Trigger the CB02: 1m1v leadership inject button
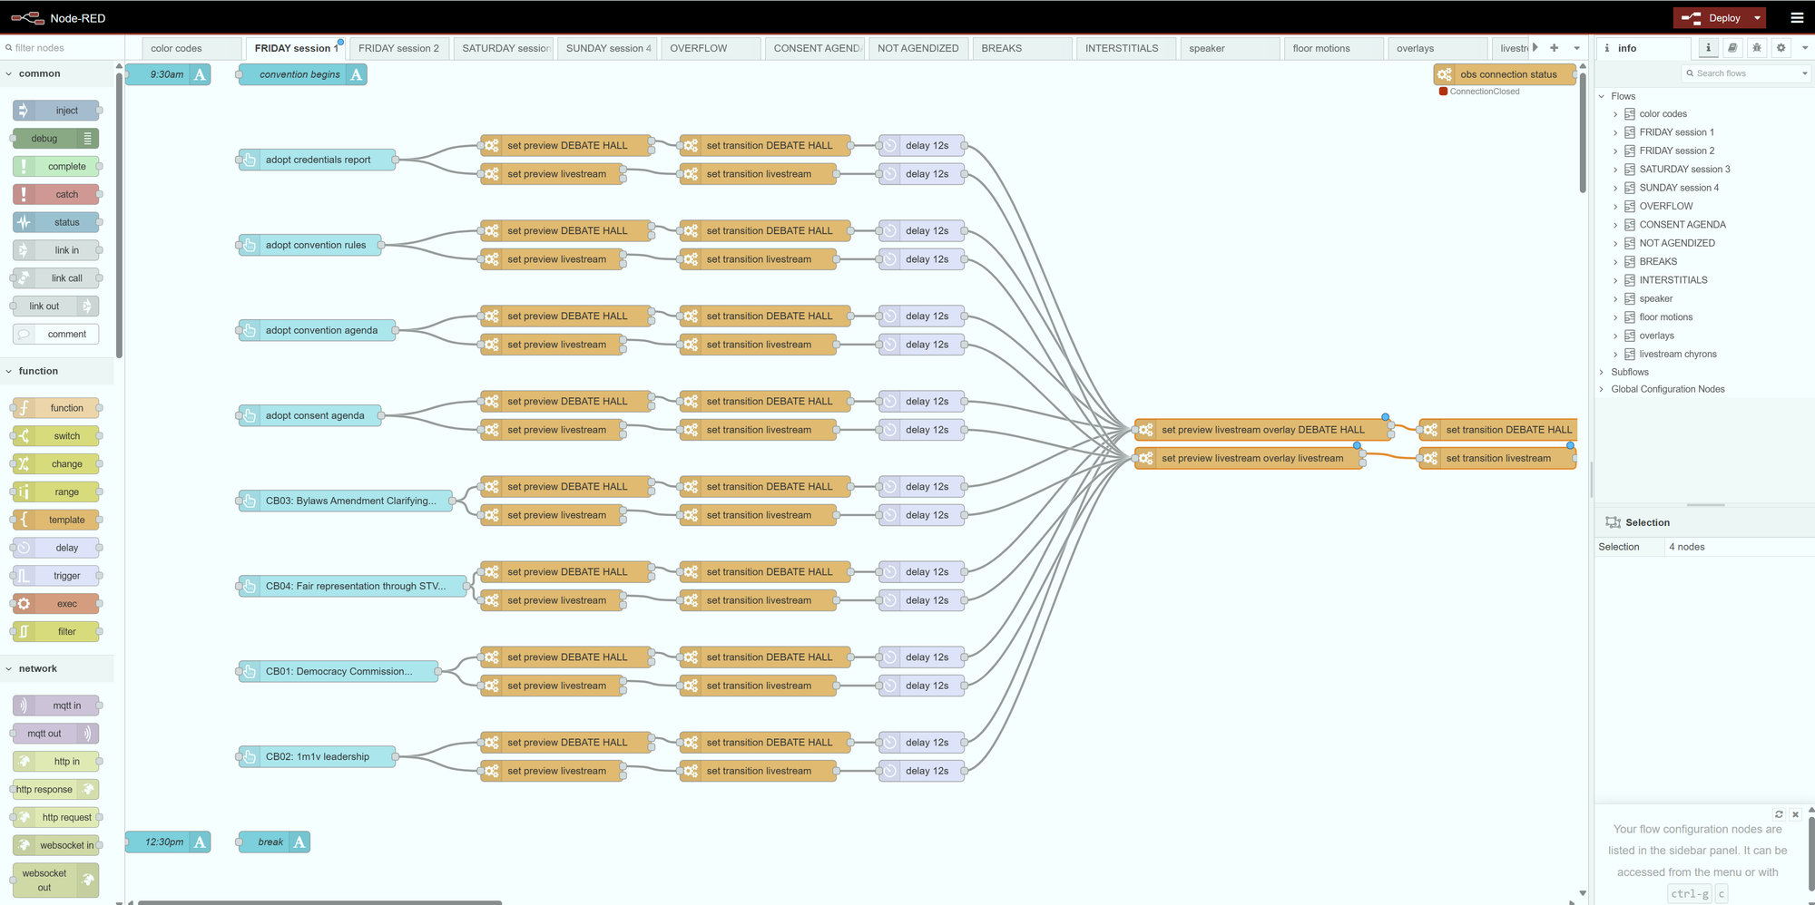This screenshot has height=905, width=1815. pyautogui.click(x=248, y=756)
